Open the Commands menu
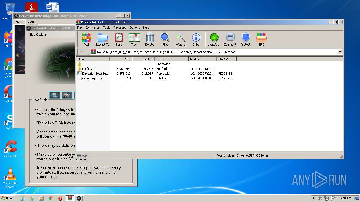 [x=92, y=27]
